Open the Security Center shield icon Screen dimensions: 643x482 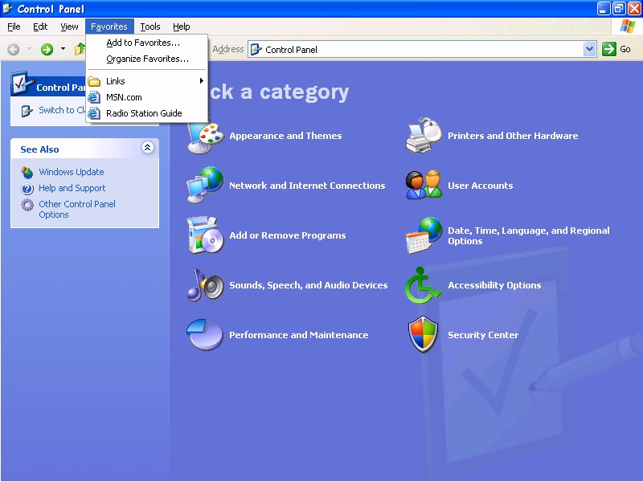424,335
